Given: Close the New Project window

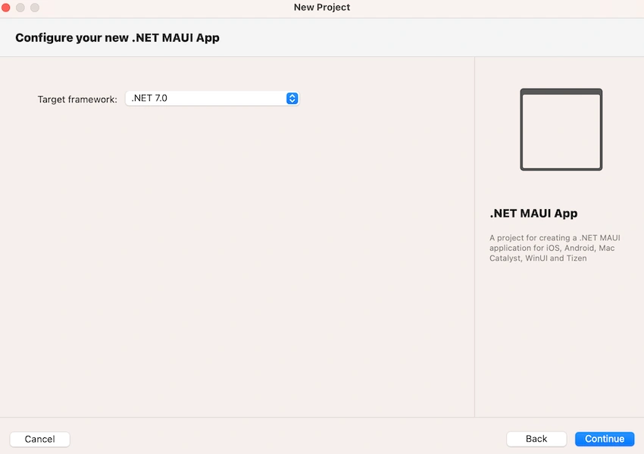Looking at the screenshot, I should [x=6, y=8].
